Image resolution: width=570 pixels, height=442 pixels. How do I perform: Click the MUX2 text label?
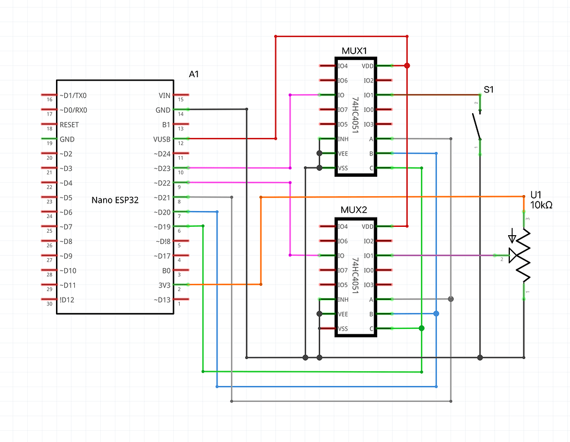pyautogui.click(x=354, y=208)
